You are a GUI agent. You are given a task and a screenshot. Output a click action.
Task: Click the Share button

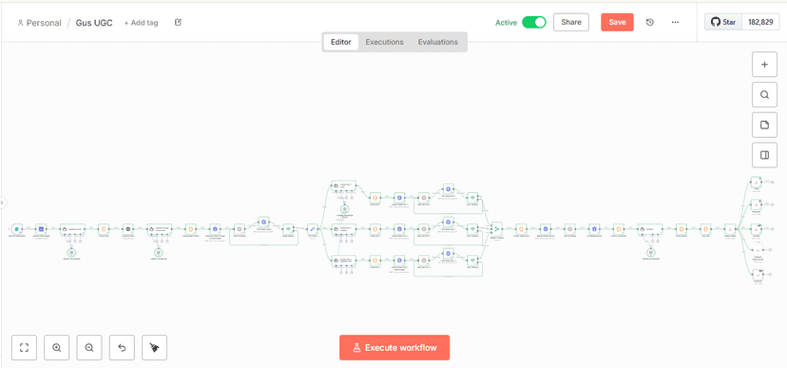click(571, 22)
